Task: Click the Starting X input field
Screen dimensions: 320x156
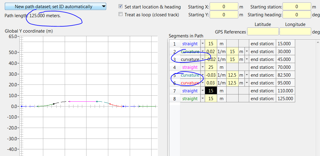Action: click(x=224, y=7)
